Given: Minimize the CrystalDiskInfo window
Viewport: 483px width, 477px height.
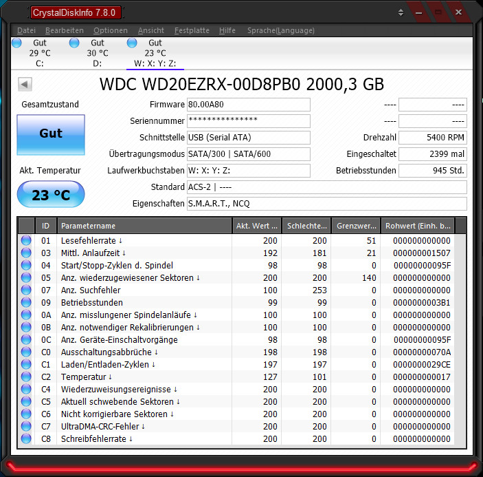Looking at the screenshot, I should click(418, 12).
